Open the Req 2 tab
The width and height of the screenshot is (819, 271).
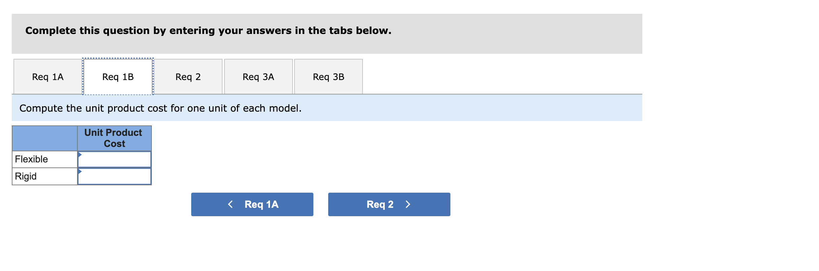[x=189, y=77]
